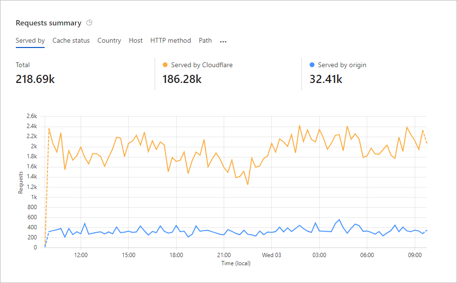
Task: Click the 1k y-axis label
Action: (x=34, y=197)
